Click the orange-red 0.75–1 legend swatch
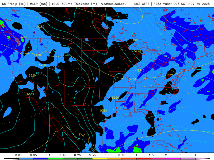The height and width of the screenshot is (160, 214). [x=129, y=159]
